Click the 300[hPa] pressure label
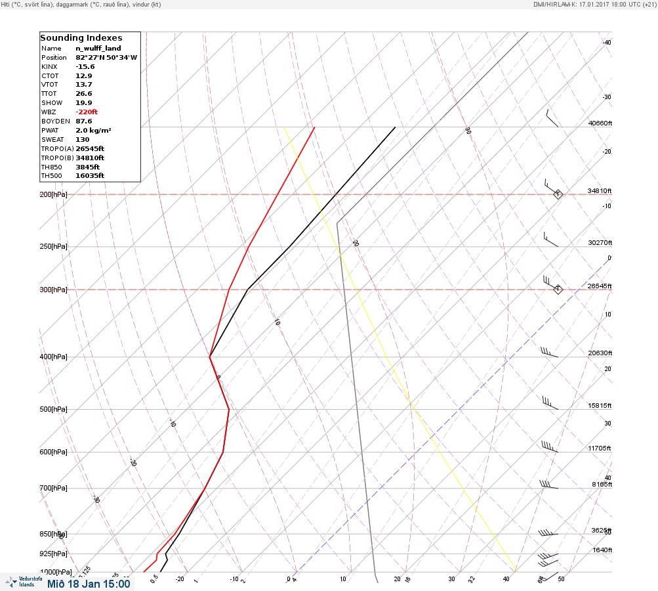Viewport: 658px width, 591px height. 53,290
